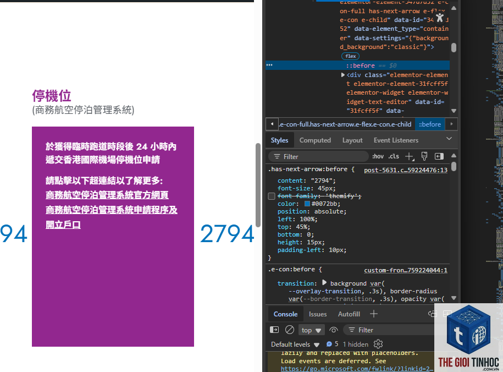Switch to the Styles tab

pos(279,140)
